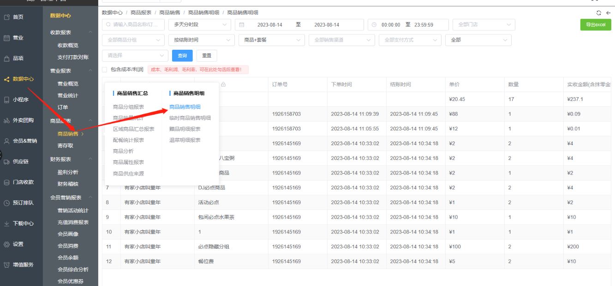Select 赠品明细报表 in the flyout menu
The height and width of the screenshot is (286, 615).
pyautogui.click(x=185, y=129)
